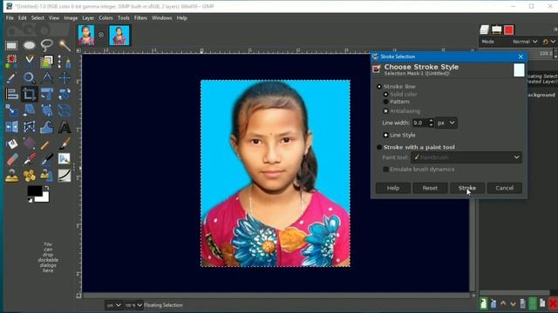Toggle the Quick Mask button below the rulers

click(x=78, y=296)
